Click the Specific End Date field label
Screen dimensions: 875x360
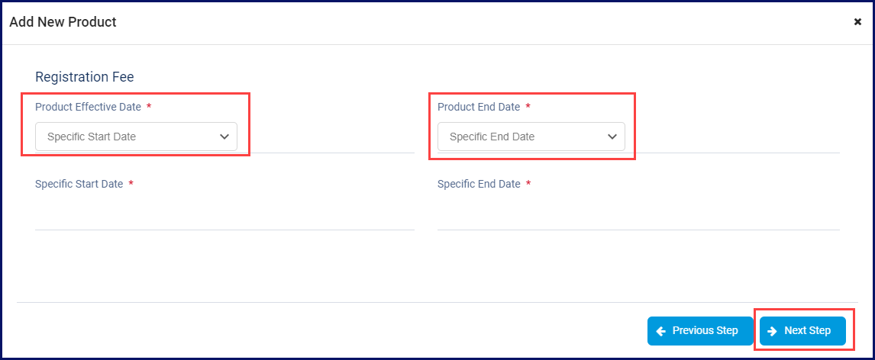tap(479, 184)
